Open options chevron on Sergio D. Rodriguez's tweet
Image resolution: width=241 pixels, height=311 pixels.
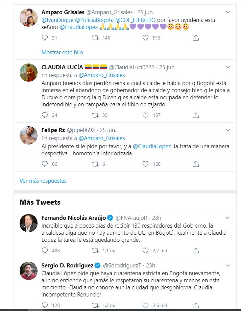228,265
